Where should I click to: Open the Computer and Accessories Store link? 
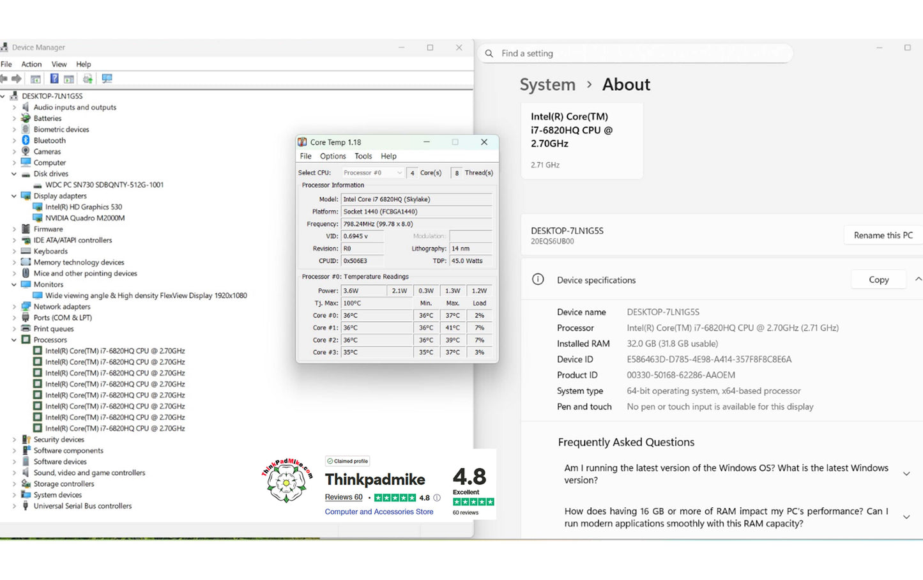[x=379, y=512]
